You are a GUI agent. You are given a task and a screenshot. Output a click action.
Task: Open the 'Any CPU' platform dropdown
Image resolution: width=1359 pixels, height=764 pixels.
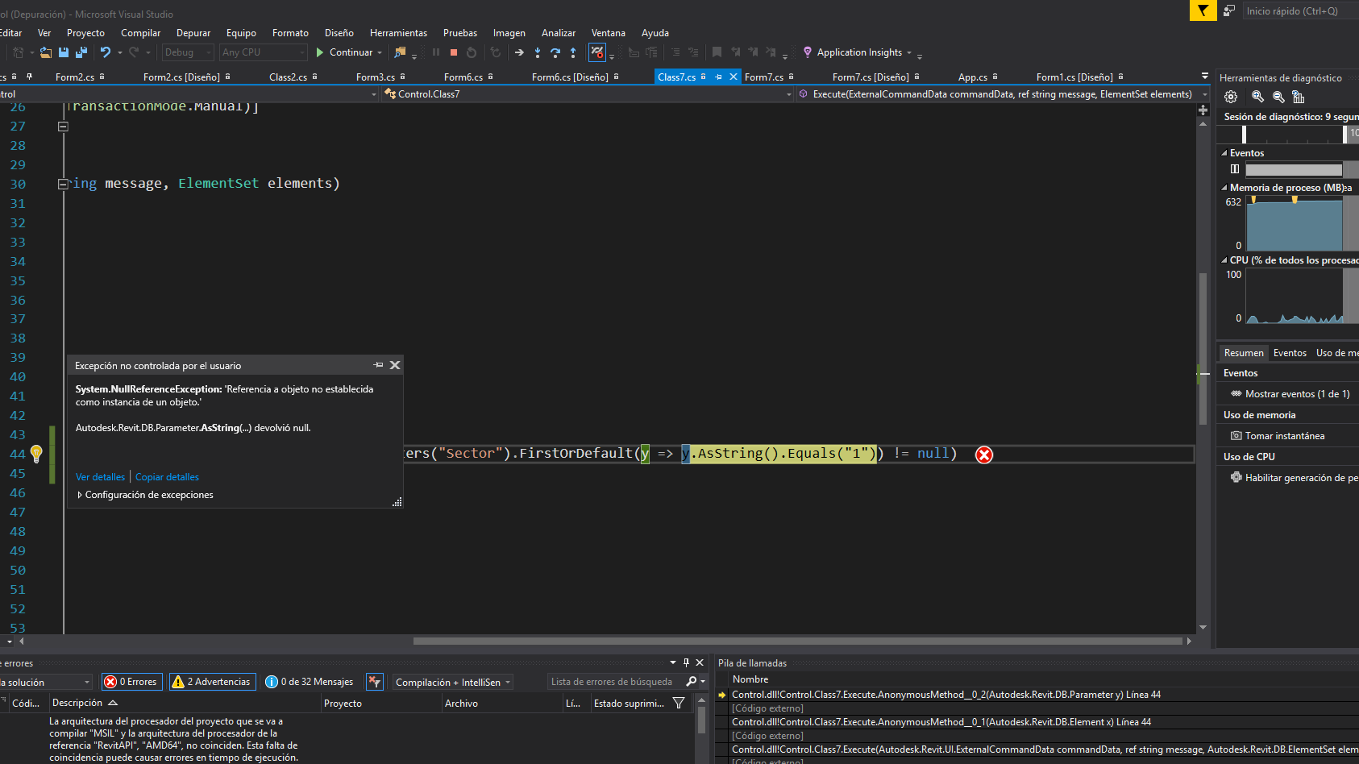point(262,52)
